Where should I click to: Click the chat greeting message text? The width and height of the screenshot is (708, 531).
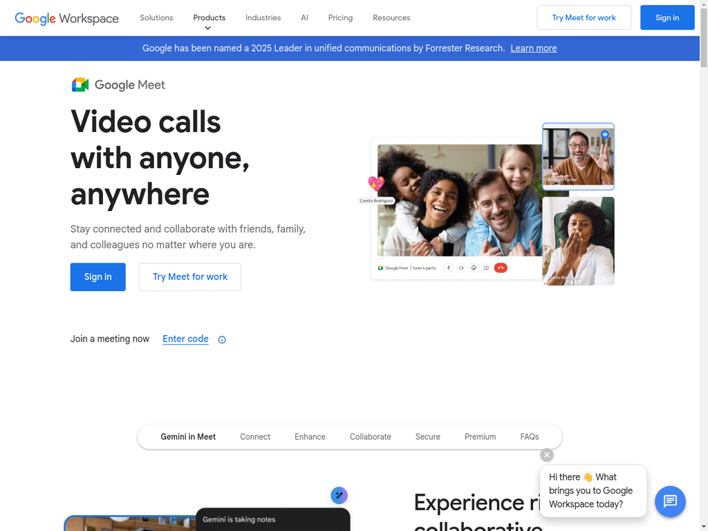click(x=590, y=490)
